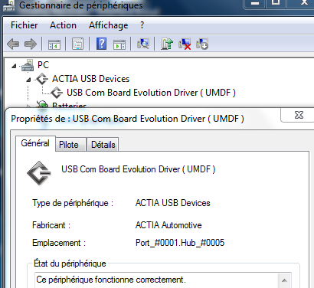Close the Propriétés dialog
The height and width of the screenshot is (288, 314).
(x=299, y=115)
